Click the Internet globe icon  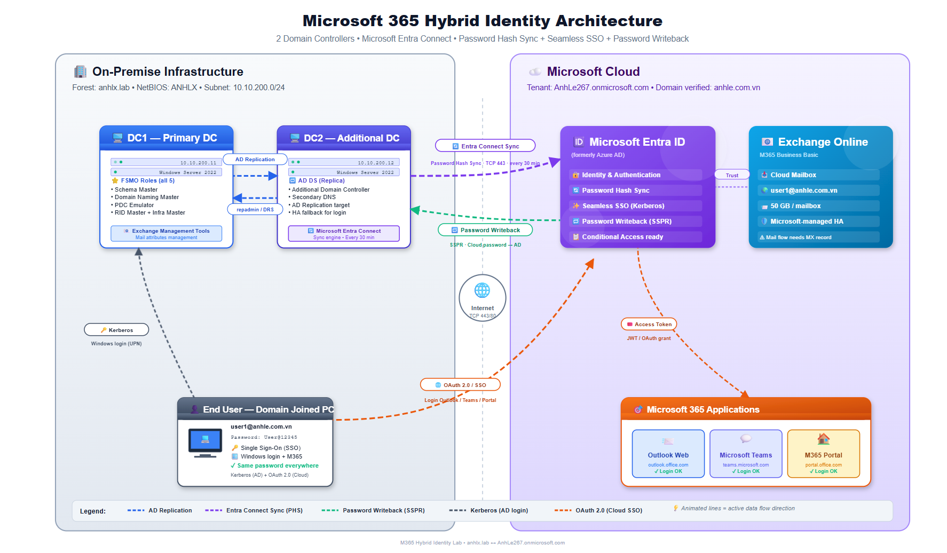tap(482, 290)
